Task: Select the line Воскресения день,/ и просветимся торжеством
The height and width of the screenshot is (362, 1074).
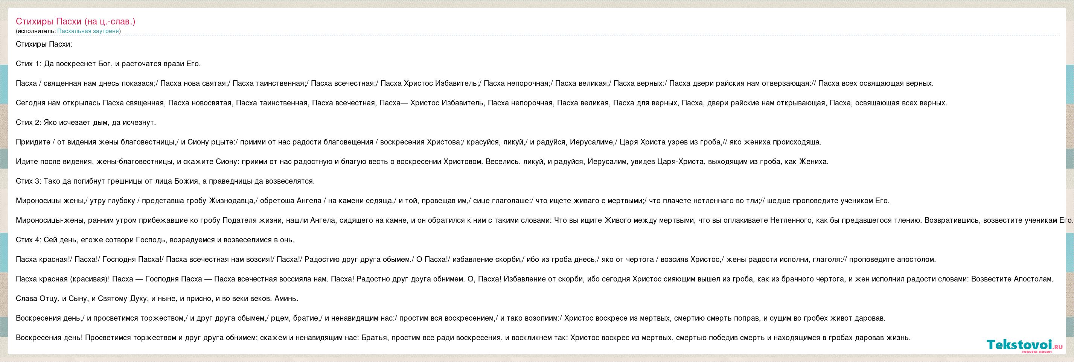Action: click(450, 318)
